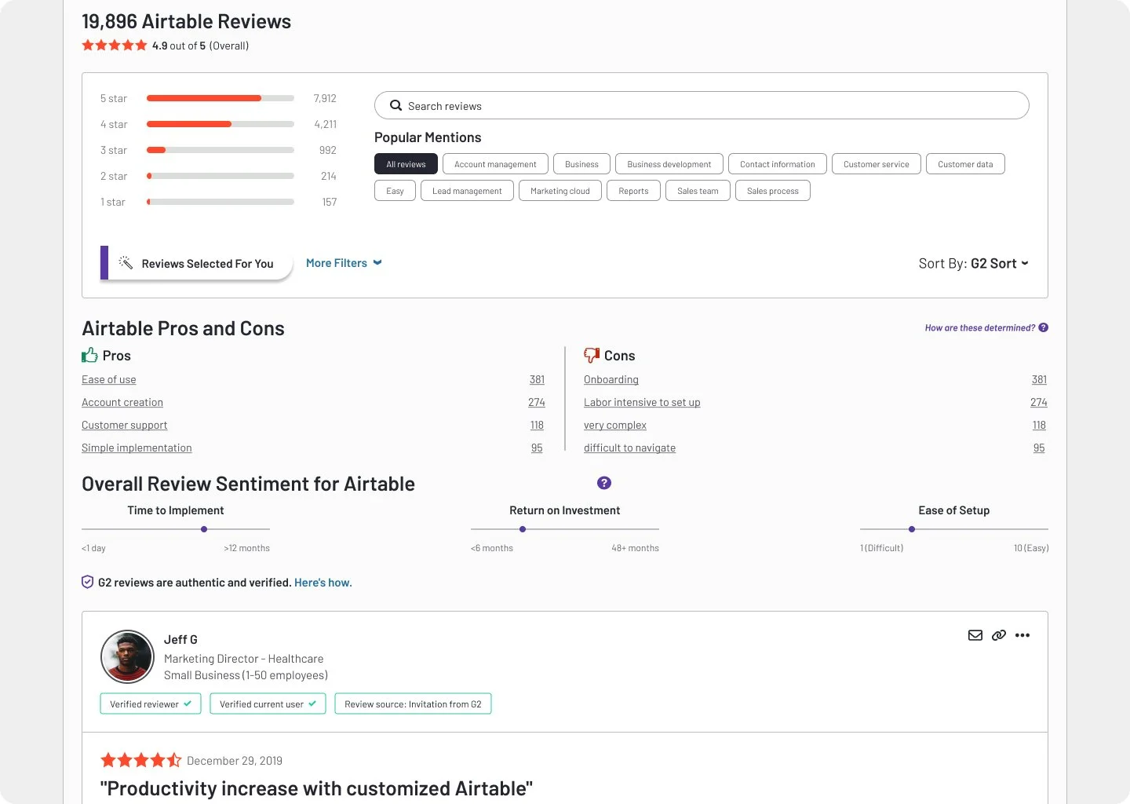
Task: Open the 'Onboarding' con link
Action: (611, 379)
